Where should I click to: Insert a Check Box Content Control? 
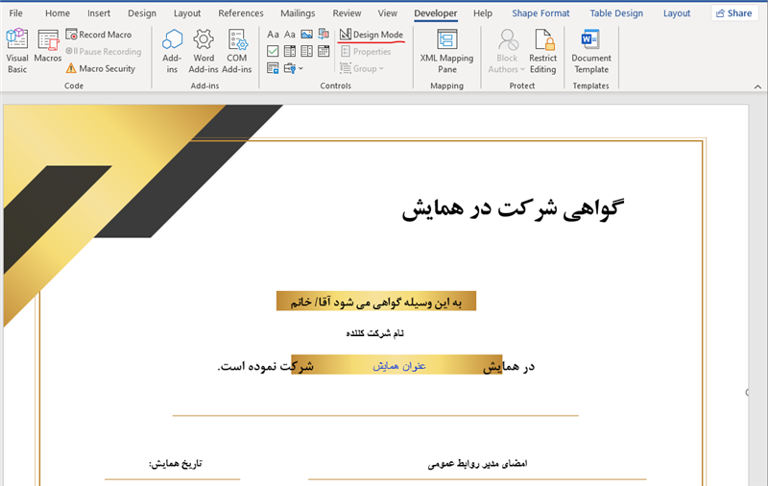point(274,51)
